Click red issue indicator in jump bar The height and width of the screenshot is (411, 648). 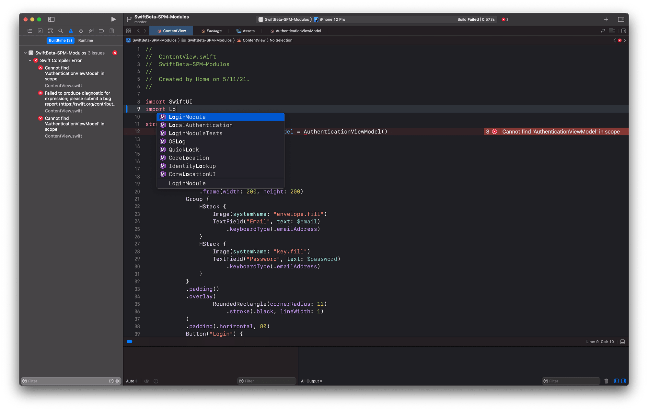click(619, 40)
